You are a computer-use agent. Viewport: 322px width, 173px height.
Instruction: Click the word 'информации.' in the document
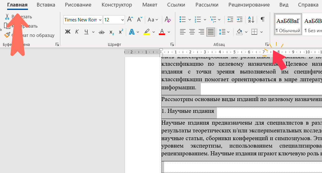pyautogui.click(x=179, y=87)
